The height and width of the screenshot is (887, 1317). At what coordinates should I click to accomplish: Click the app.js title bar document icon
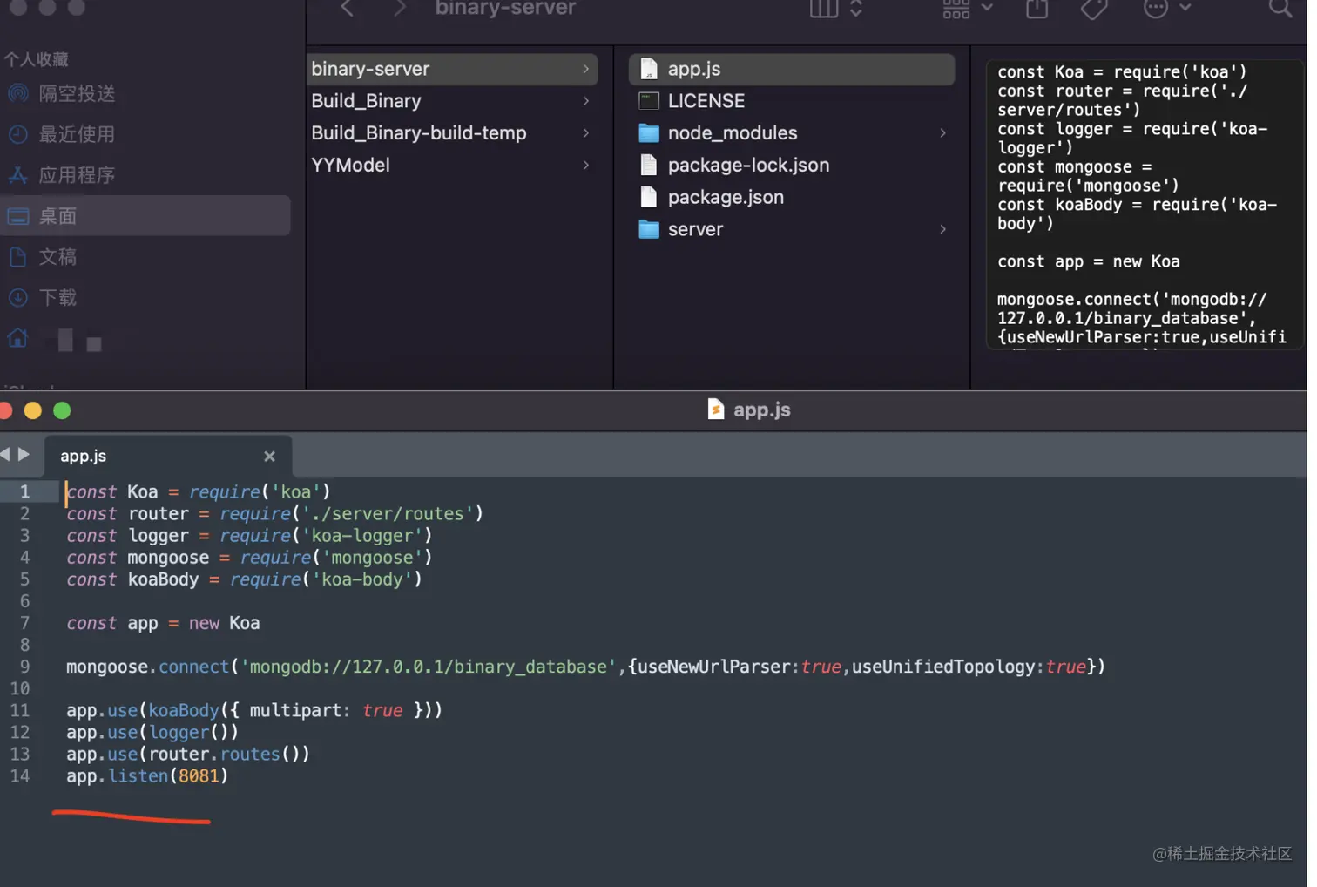(715, 410)
